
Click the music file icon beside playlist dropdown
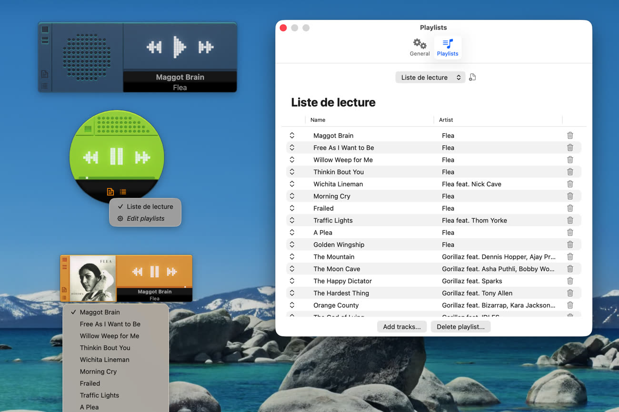(x=472, y=77)
